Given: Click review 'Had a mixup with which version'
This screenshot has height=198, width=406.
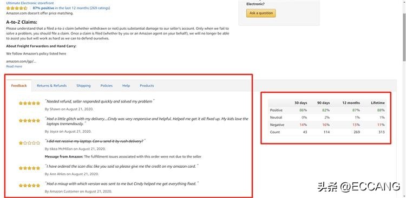Looking at the screenshot, I should coord(122,184).
